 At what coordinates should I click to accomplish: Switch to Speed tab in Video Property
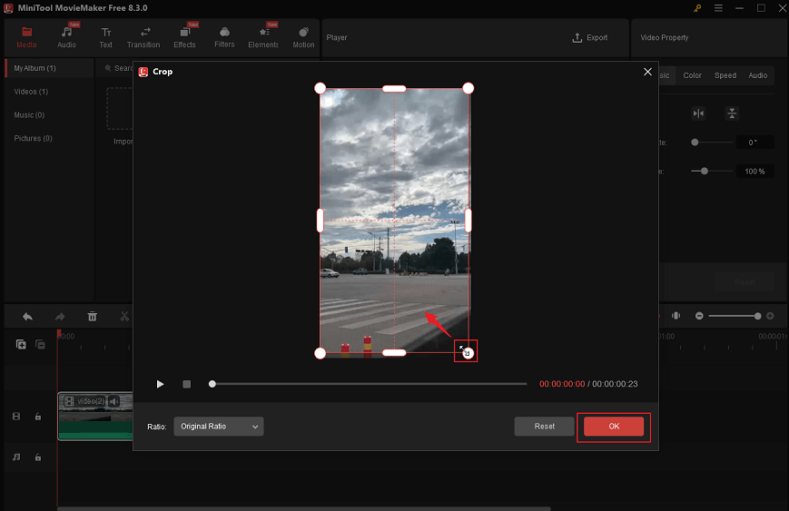[x=725, y=75]
